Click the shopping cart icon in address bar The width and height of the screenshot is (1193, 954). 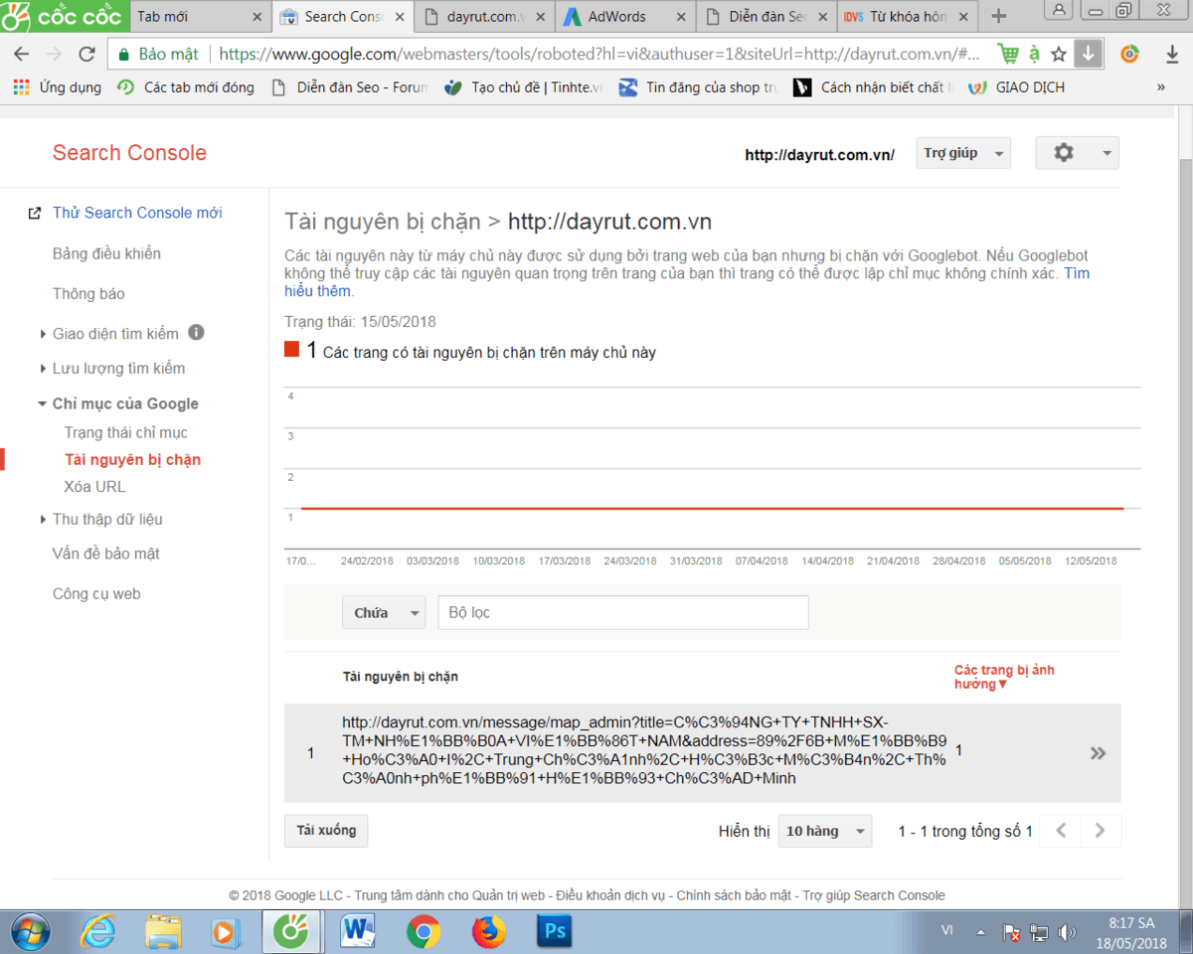coord(1008,54)
